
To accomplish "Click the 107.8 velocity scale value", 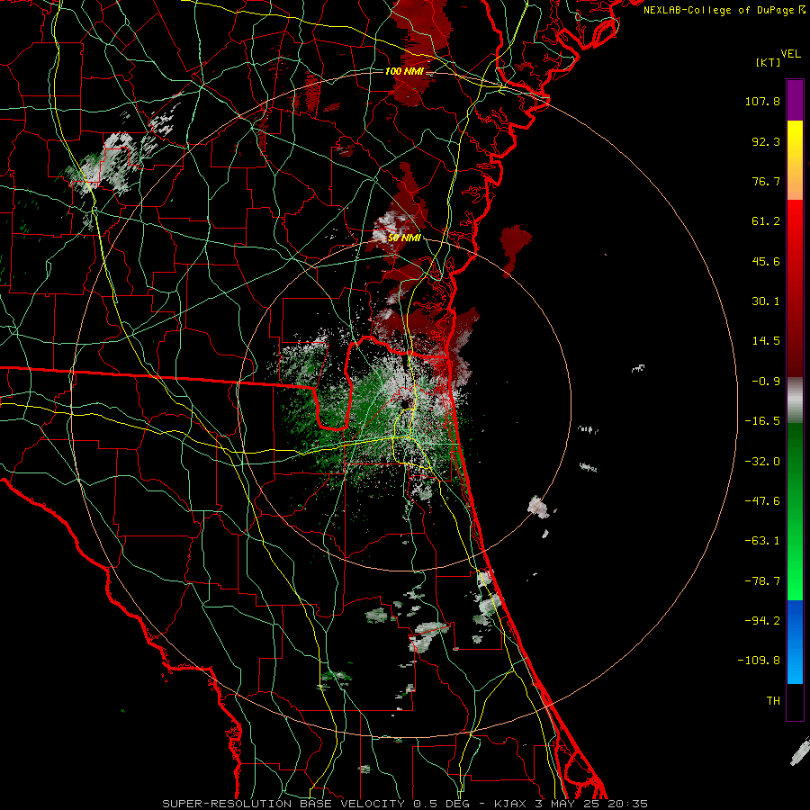I will pos(762,101).
